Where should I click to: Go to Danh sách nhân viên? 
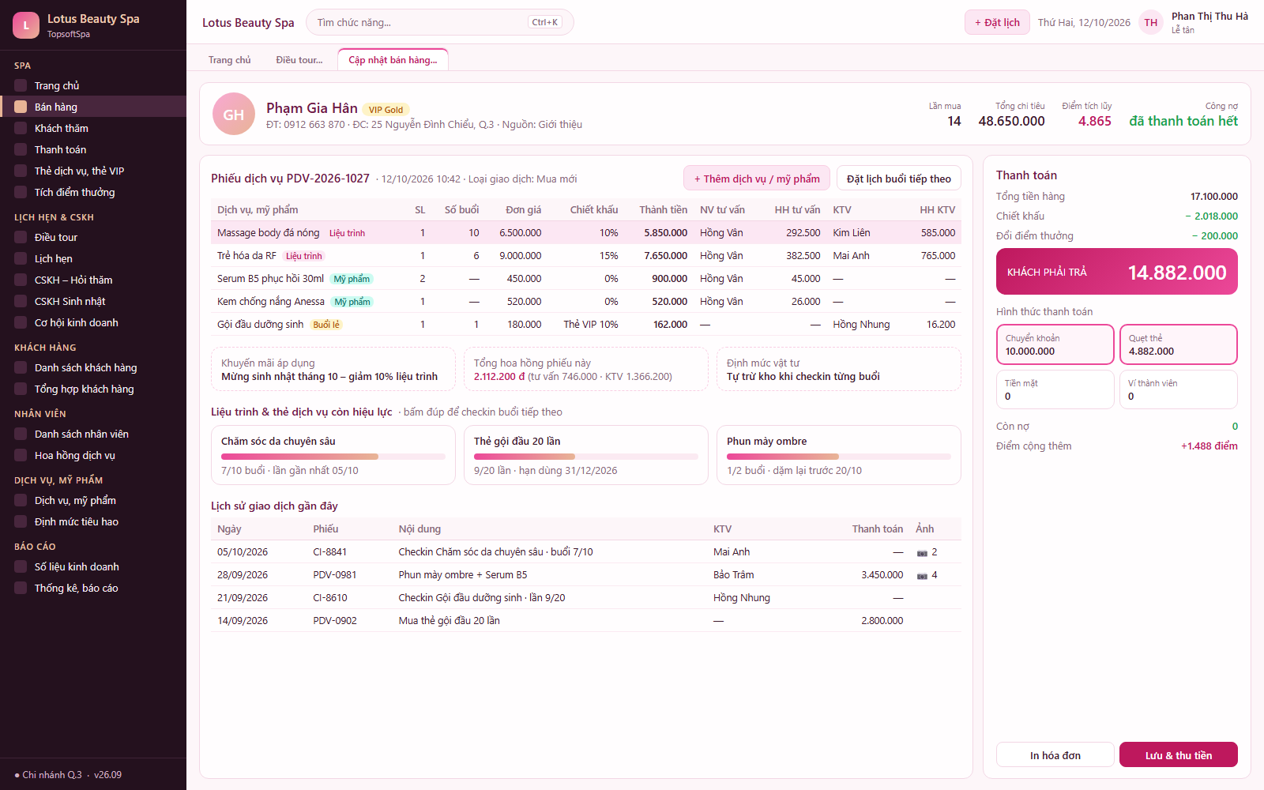(x=93, y=434)
